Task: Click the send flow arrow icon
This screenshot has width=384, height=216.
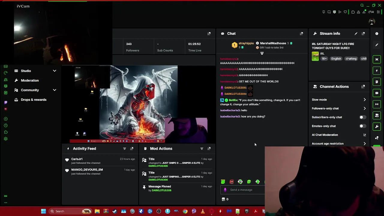Action: 340,12
